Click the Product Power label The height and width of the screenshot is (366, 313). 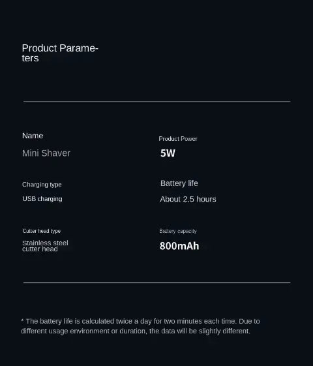coord(178,139)
